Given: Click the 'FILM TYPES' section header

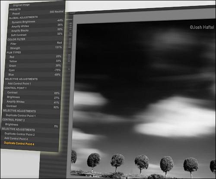Looking at the screenshot, I should (x=14, y=52).
